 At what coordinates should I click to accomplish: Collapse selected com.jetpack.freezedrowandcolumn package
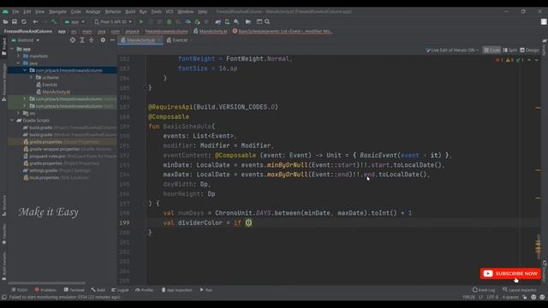coord(25,70)
